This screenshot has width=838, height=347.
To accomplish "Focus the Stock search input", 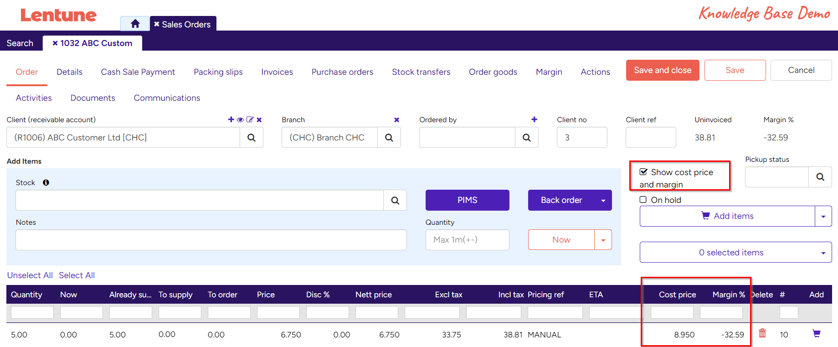I will (200, 200).
